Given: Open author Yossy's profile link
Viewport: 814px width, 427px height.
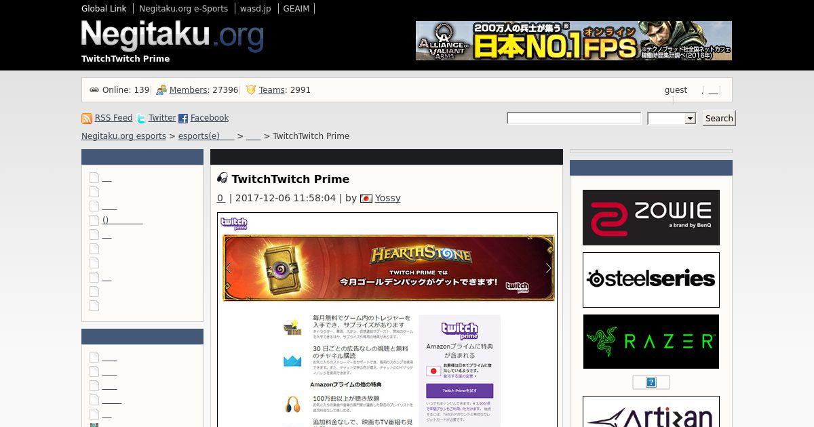Looking at the screenshot, I should click(x=388, y=198).
